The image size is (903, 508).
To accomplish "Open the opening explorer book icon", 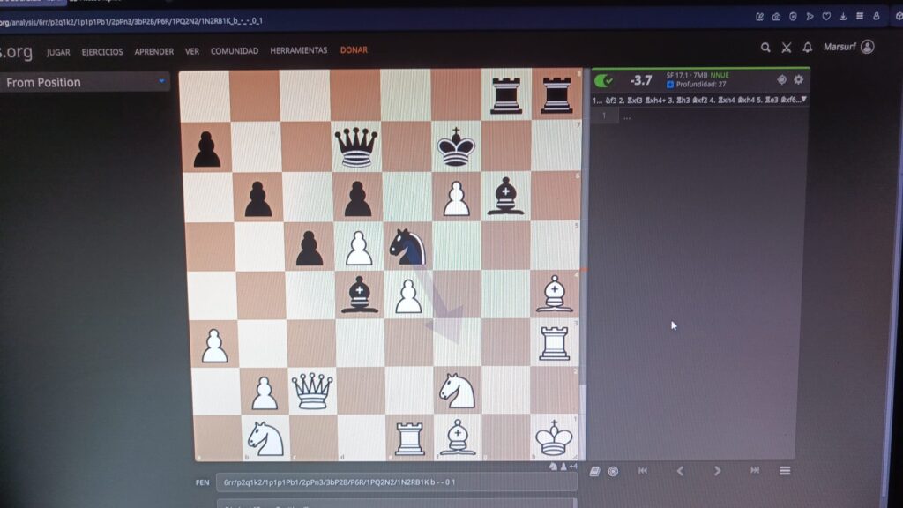I will pyautogui.click(x=595, y=471).
